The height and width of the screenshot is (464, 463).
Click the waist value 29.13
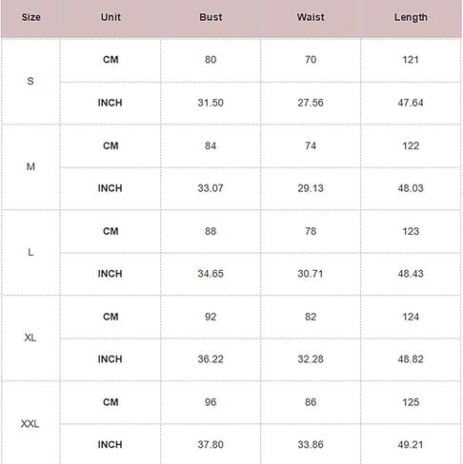click(311, 188)
